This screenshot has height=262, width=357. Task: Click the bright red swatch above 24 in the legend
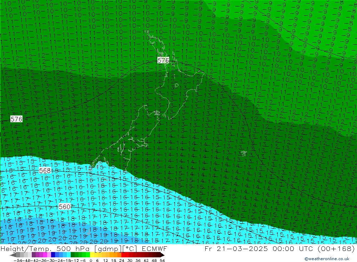point(123,255)
